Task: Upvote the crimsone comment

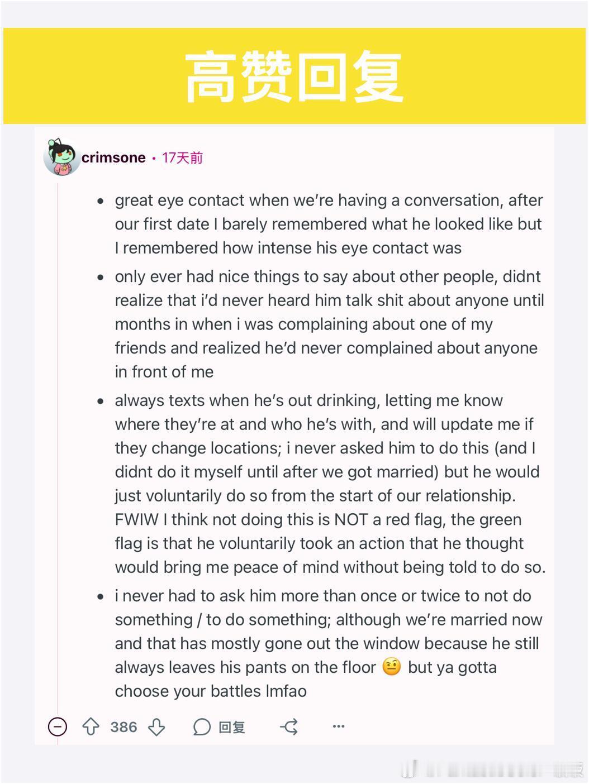Action: (91, 726)
